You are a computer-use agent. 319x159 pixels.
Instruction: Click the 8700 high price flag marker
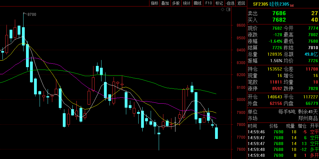click(x=31, y=15)
